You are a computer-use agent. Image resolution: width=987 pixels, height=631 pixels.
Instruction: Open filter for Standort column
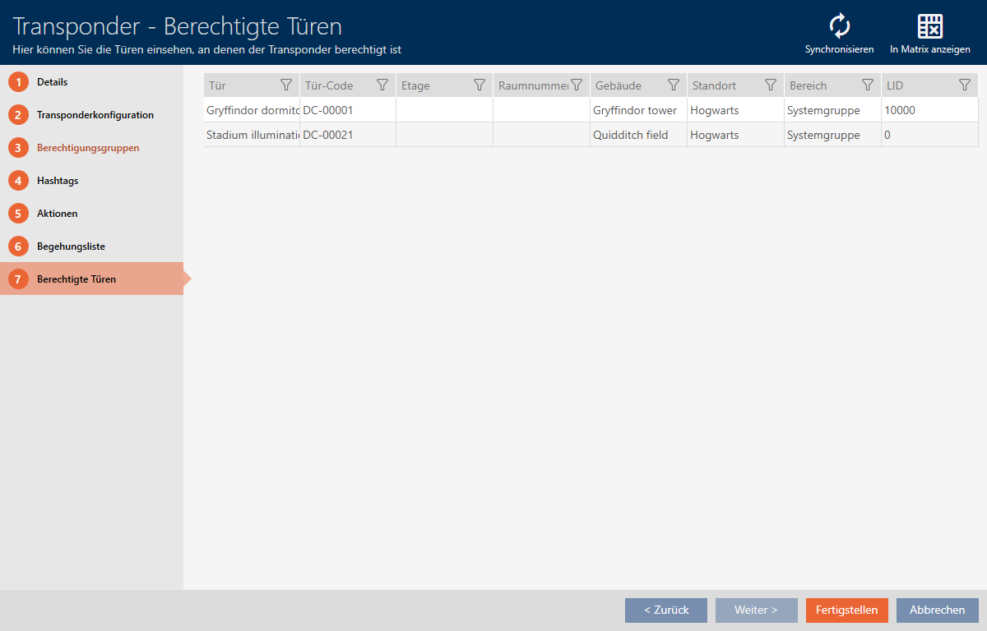771,85
